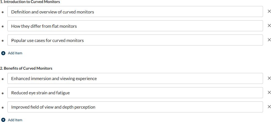Select the 'Reduced eye strain and fatigue' input
The width and height of the screenshot is (271, 122).
click(x=135, y=93)
